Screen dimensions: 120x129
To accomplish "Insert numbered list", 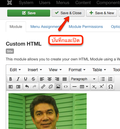I will click(x=110, y=79).
